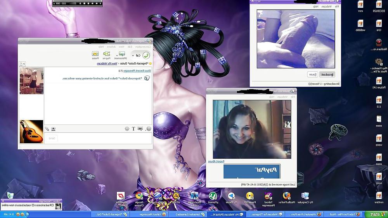Open the PowerISO desktop icon
Image resolution: width=388 pixels, height=218 pixels.
point(249,198)
